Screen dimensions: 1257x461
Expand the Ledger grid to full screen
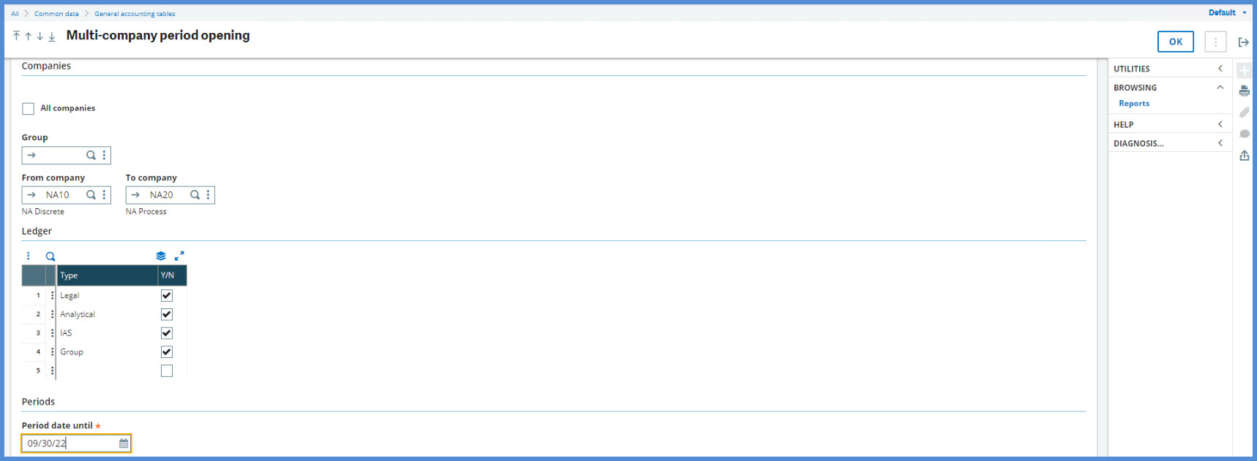[x=179, y=256]
